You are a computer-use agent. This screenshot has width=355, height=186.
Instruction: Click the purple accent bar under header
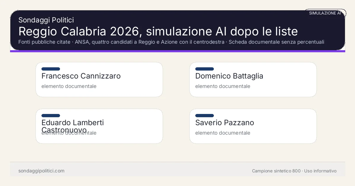(x=177, y=51)
